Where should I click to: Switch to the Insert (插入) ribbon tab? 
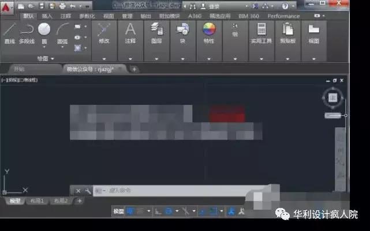click(47, 16)
